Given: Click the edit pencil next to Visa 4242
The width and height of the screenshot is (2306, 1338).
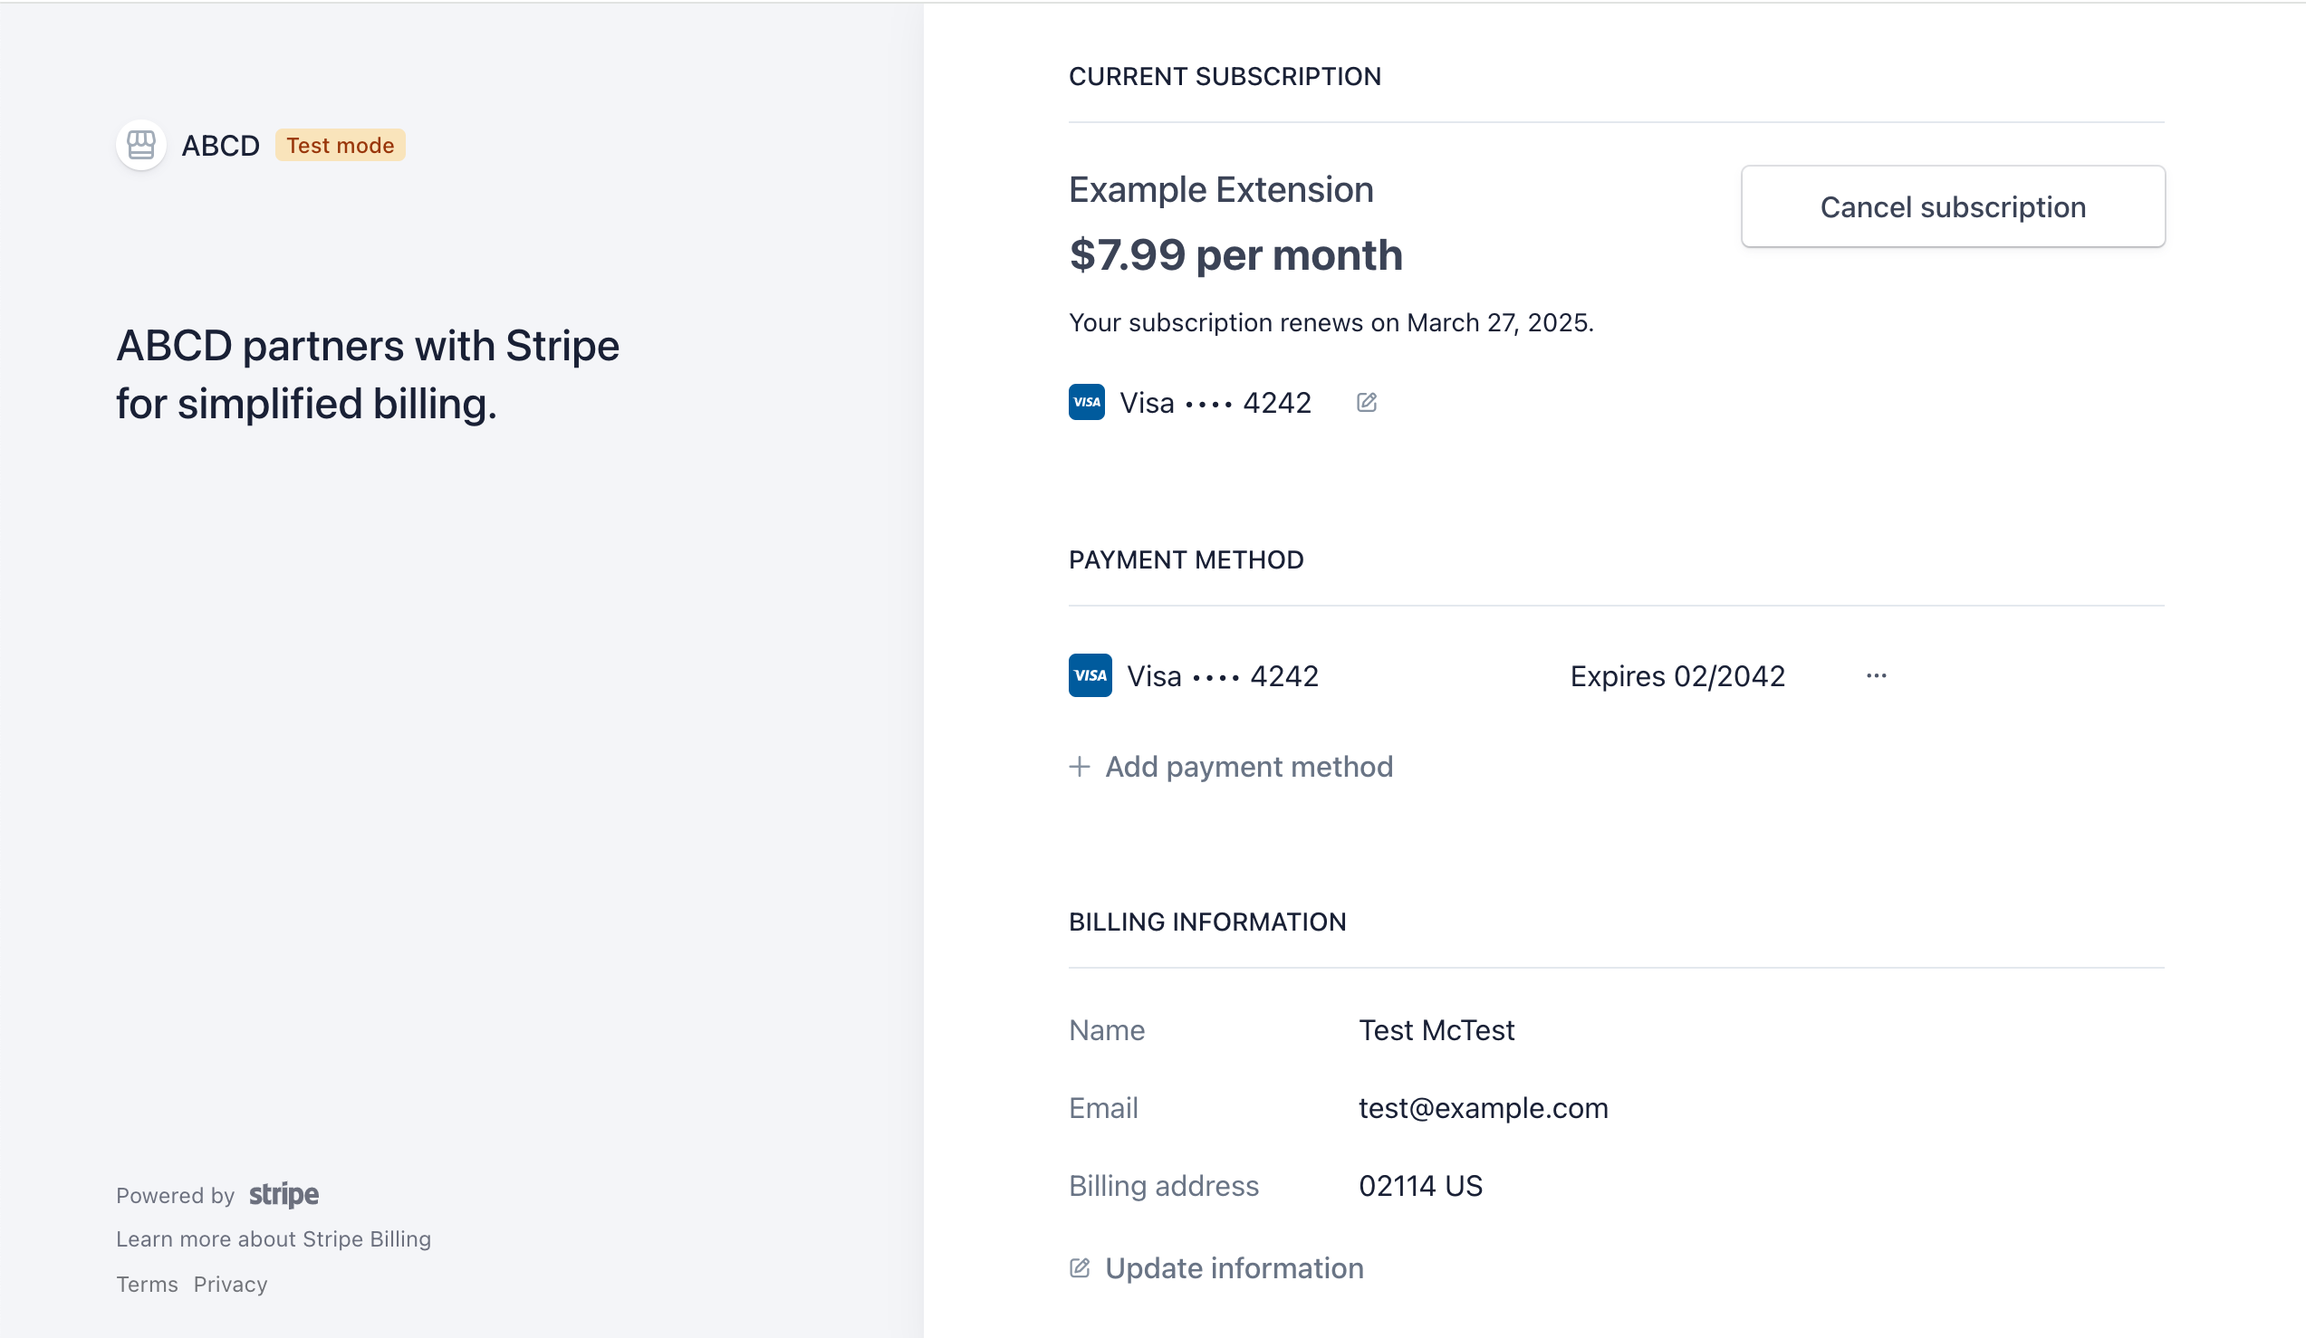Looking at the screenshot, I should (x=1366, y=402).
